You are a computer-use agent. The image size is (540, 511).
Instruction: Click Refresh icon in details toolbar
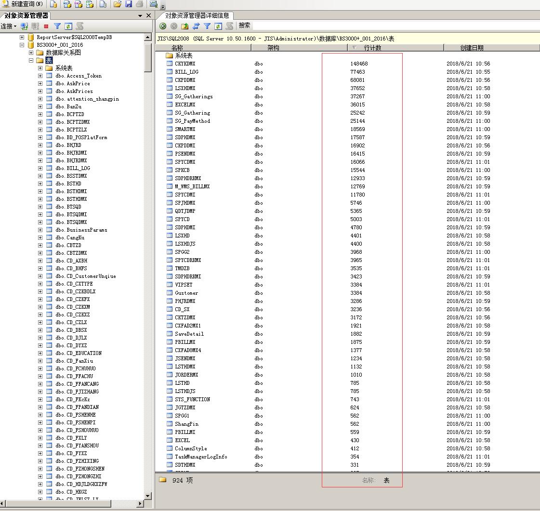[218, 26]
